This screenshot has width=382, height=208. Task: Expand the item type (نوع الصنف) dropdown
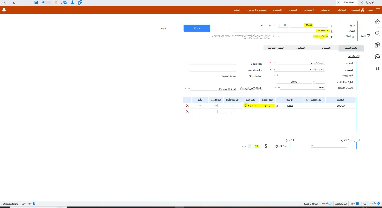(279, 36)
